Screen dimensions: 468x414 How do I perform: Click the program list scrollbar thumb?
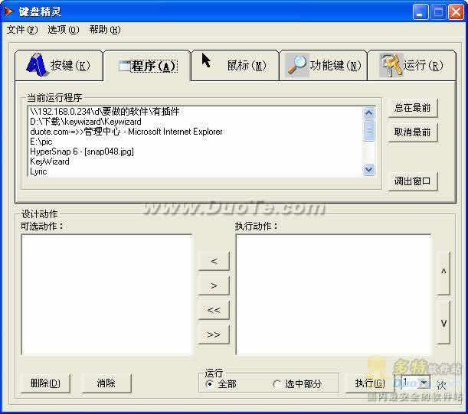coord(369,130)
